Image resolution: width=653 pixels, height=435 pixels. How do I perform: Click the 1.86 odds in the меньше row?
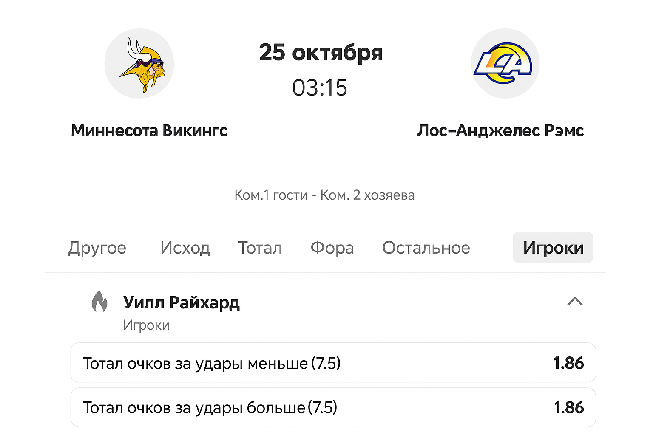(x=568, y=363)
